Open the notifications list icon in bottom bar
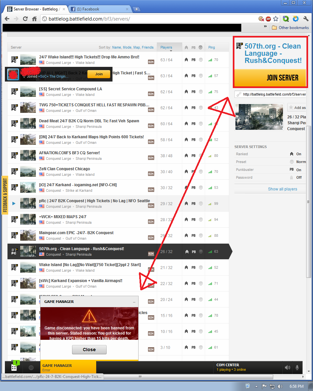This screenshot has width=313, height=391. coord(14,368)
